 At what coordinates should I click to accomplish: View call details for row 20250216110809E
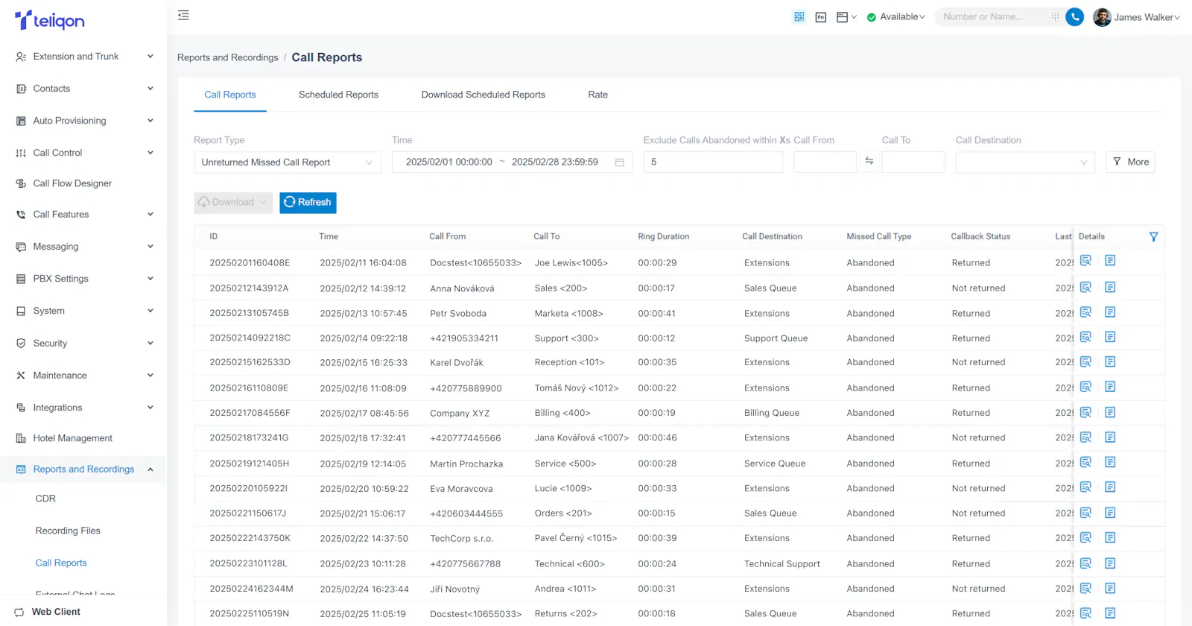pos(1085,387)
